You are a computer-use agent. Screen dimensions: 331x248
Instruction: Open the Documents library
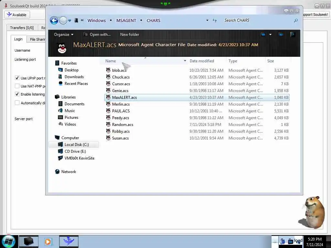coord(74,104)
